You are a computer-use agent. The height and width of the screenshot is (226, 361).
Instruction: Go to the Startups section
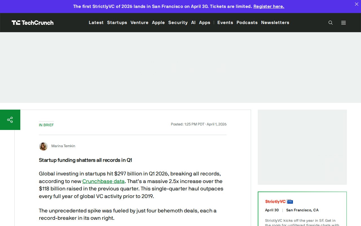[117, 23]
